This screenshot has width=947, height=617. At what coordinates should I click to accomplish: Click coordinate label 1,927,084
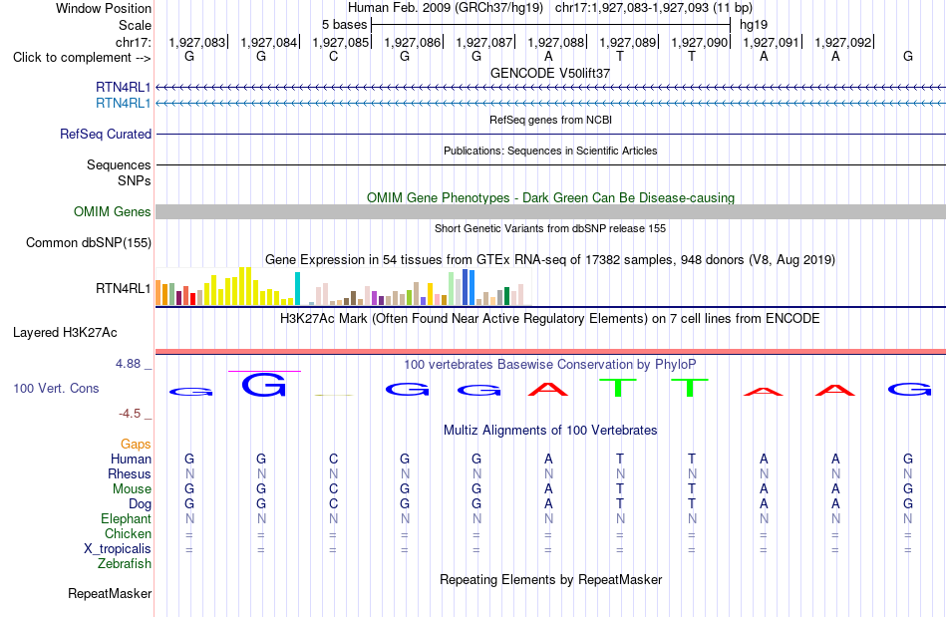pyautogui.click(x=269, y=42)
